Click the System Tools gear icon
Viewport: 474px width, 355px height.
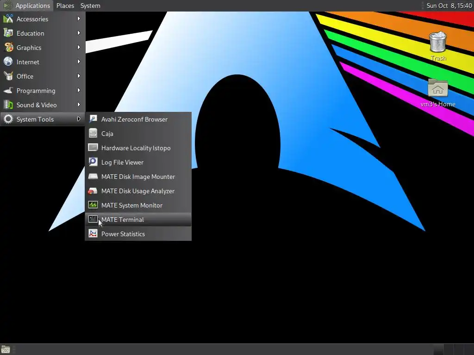tap(8, 119)
